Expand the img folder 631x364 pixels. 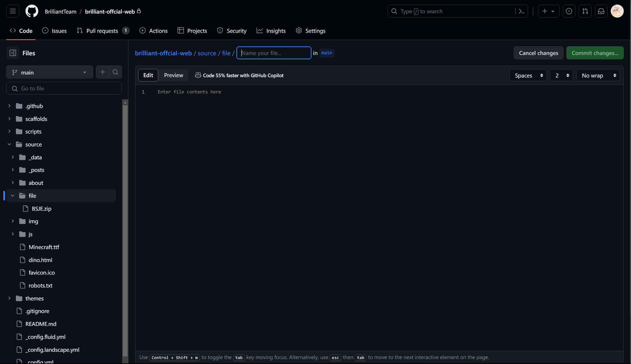tap(13, 221)
